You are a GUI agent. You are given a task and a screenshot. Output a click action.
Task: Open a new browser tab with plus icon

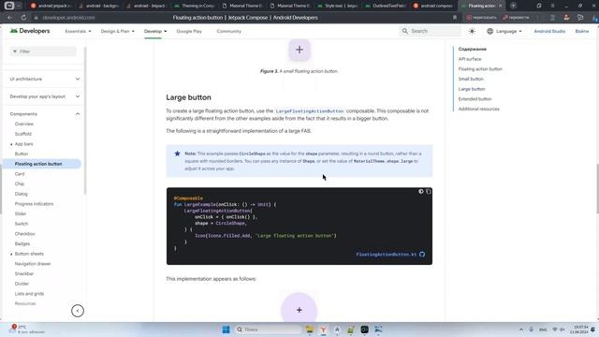[x=514, y=6]
